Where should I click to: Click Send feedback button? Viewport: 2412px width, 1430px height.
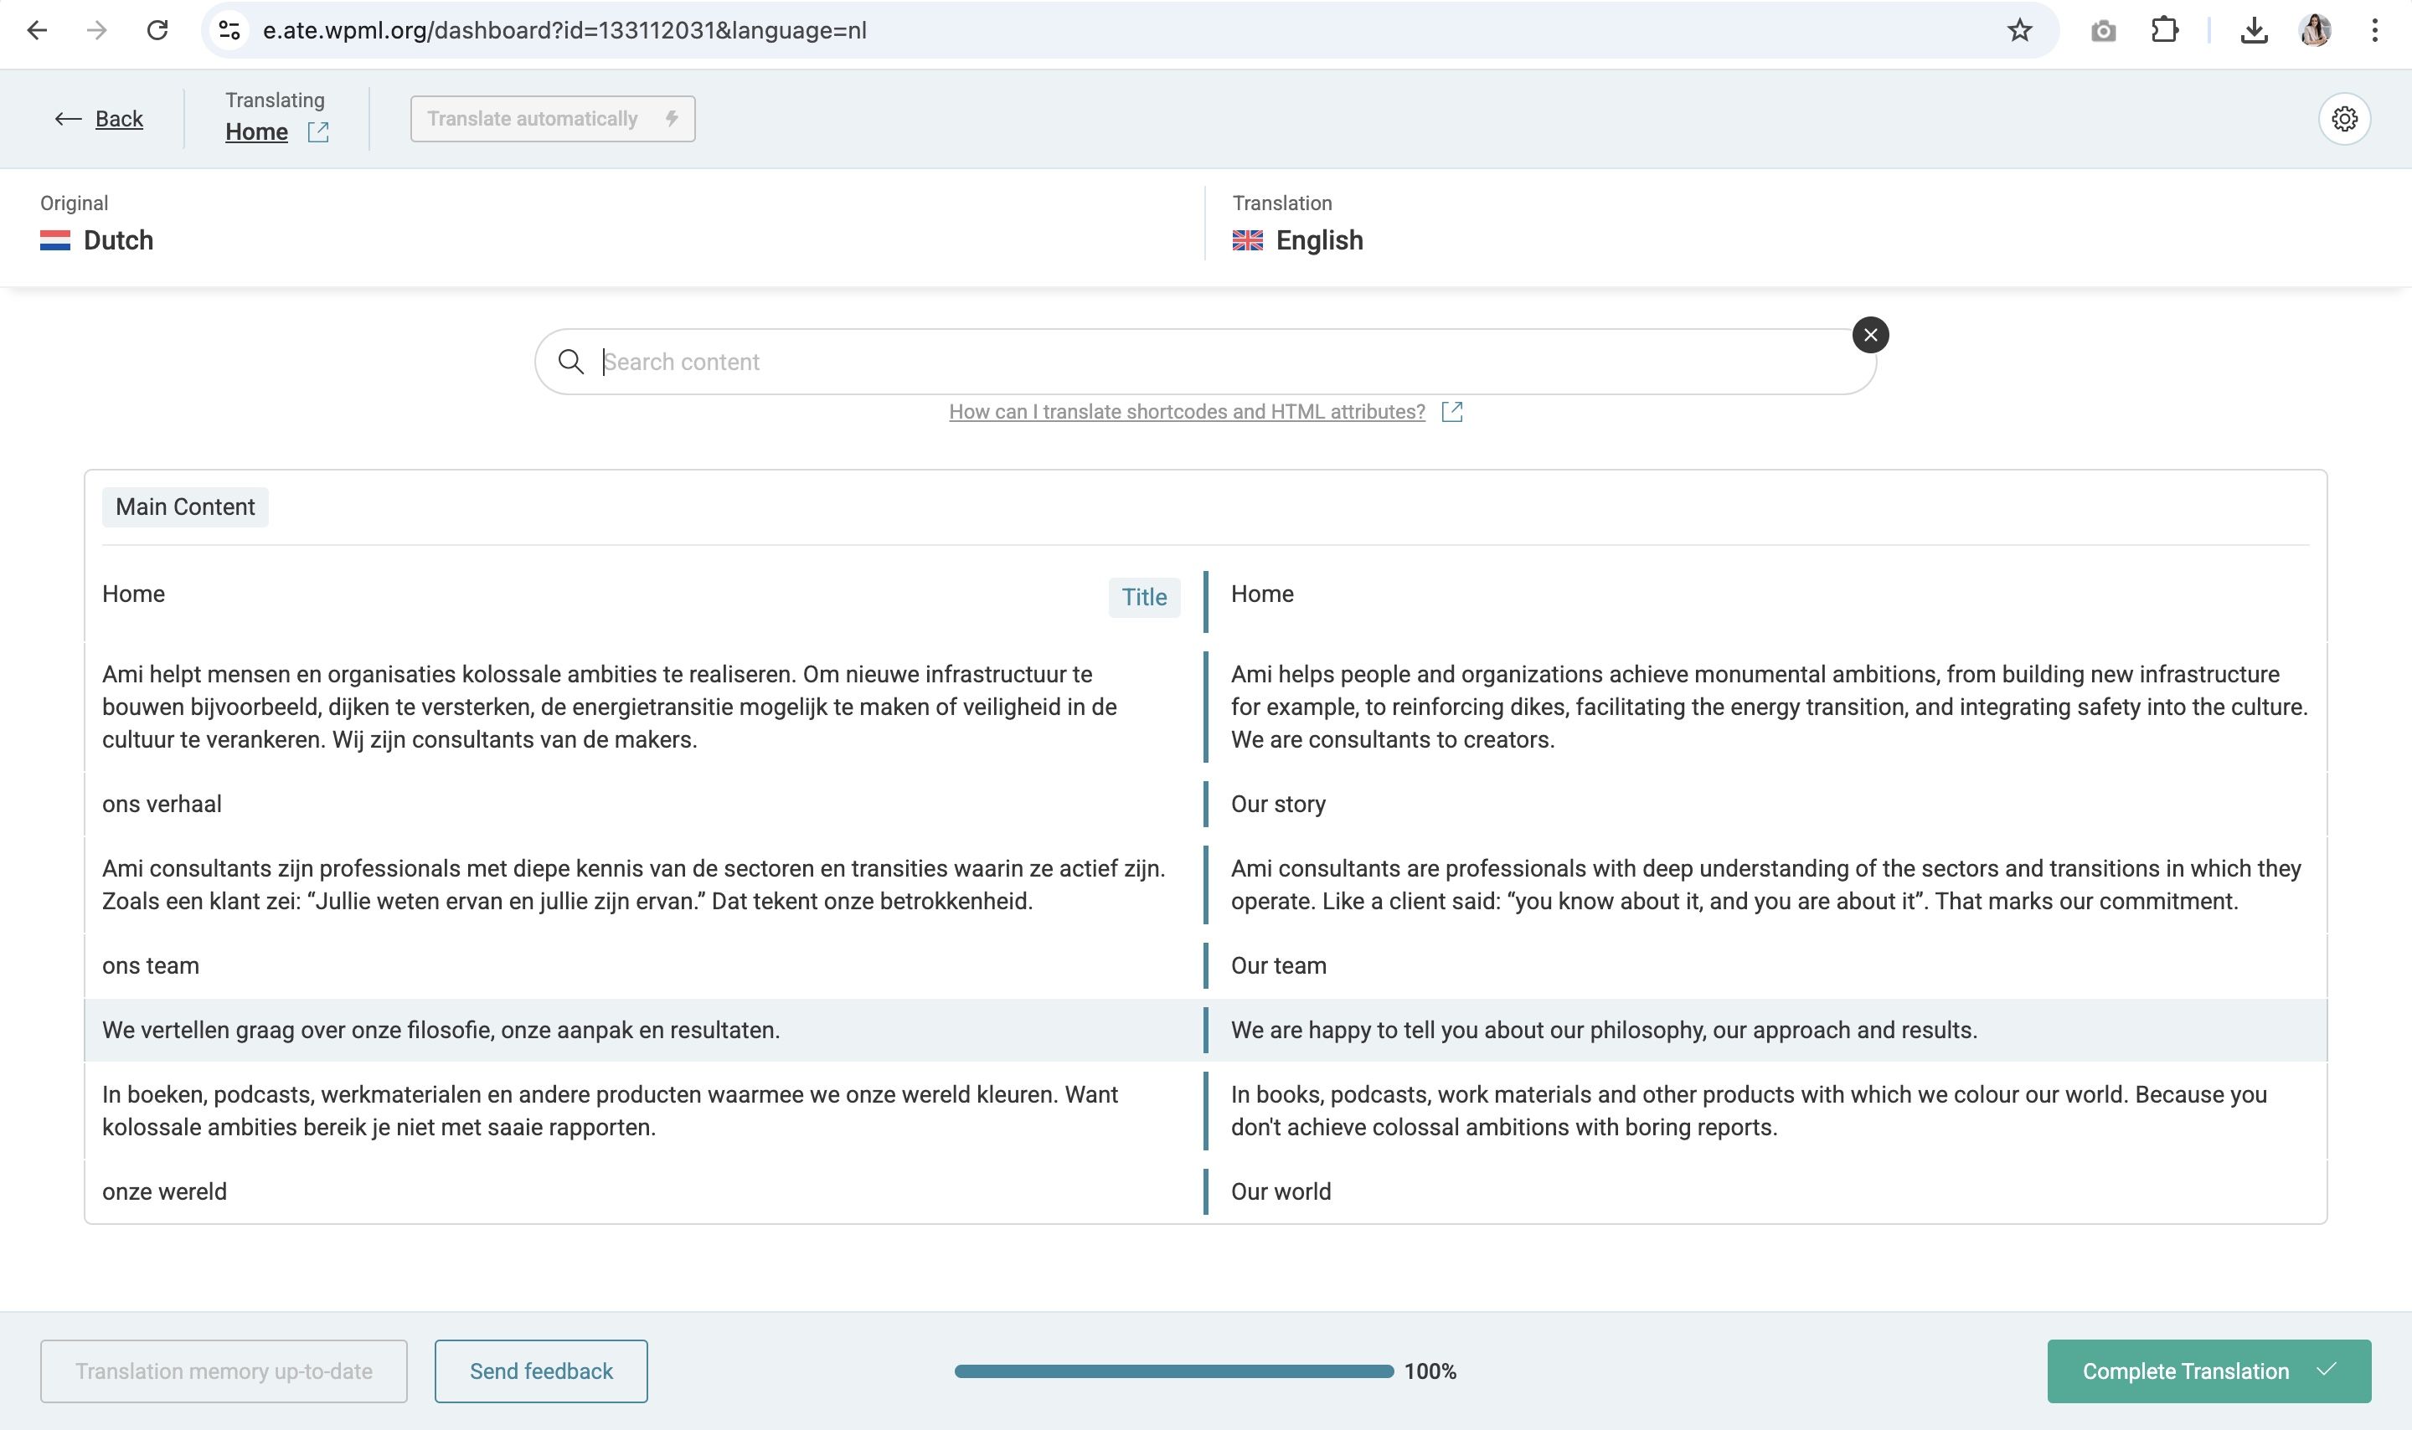(540, 1371)
